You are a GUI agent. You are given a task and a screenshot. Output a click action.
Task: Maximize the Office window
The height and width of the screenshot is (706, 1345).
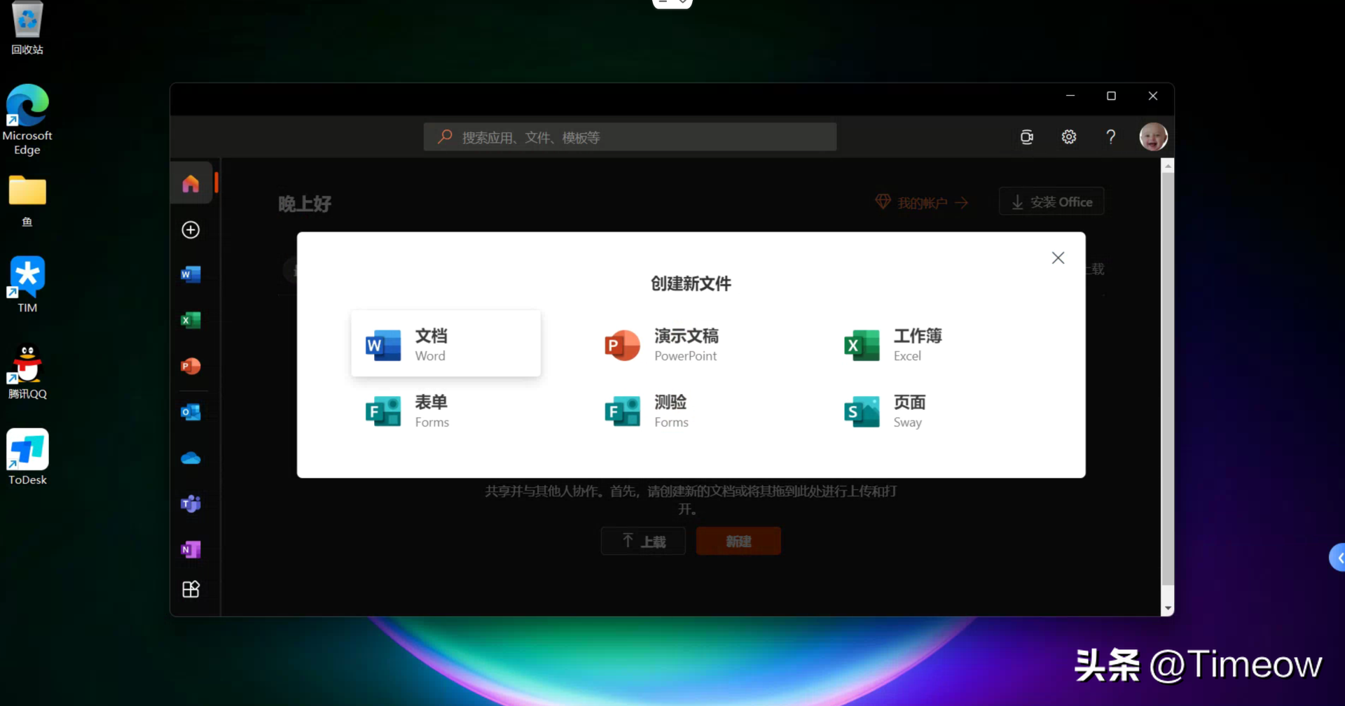[x=1111, y=96]
